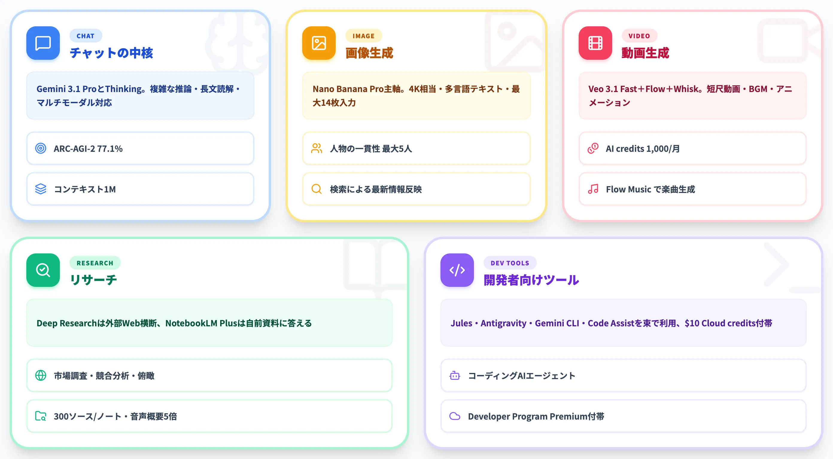
Task: Click the Flow Music で楽曲生成 text
Action: (650, 189)
